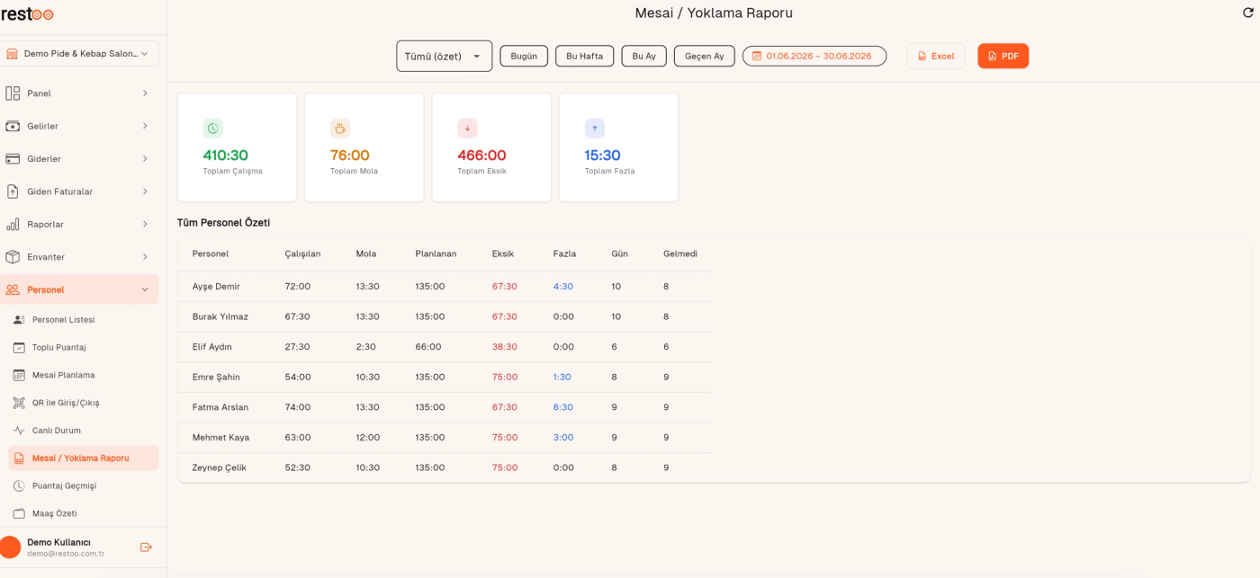Filter report by Geçen Ay
The image size is (1260, 578).
point(705,56)
